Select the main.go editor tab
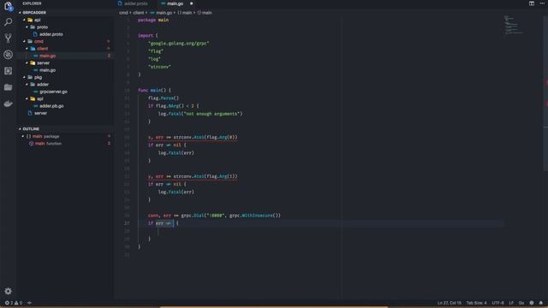Image resolution: width=548 pixels, height=308 pixels. [x=172, y=3]
